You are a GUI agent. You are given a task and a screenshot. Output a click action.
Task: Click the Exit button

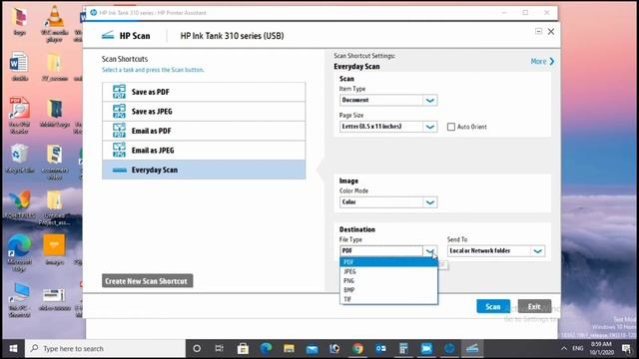pos(534,306)
